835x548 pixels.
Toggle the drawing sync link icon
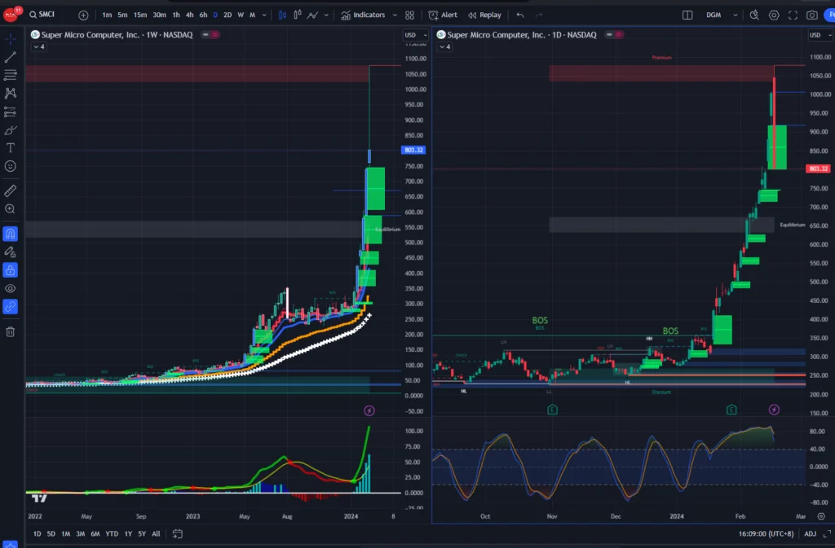pyautogui.click(x=10, y=307)
